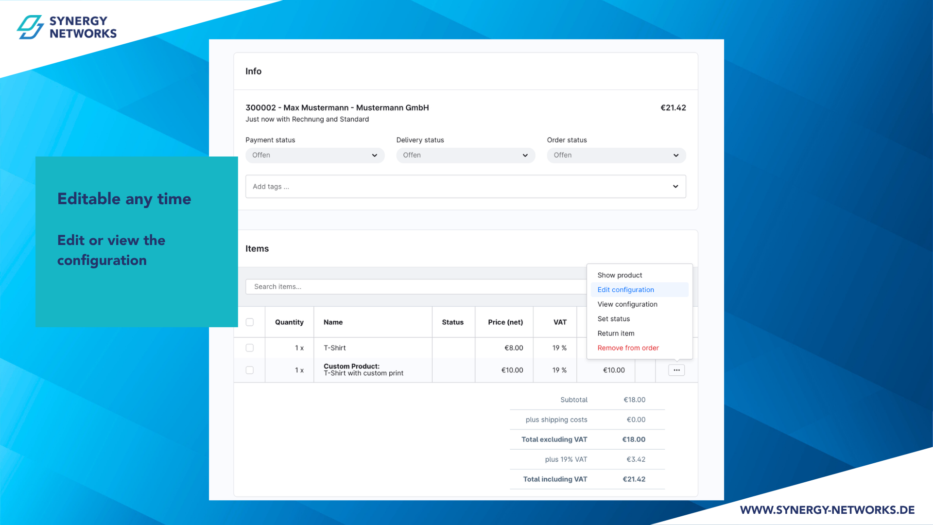Click the Synergy Networks logo

point(67,27)
